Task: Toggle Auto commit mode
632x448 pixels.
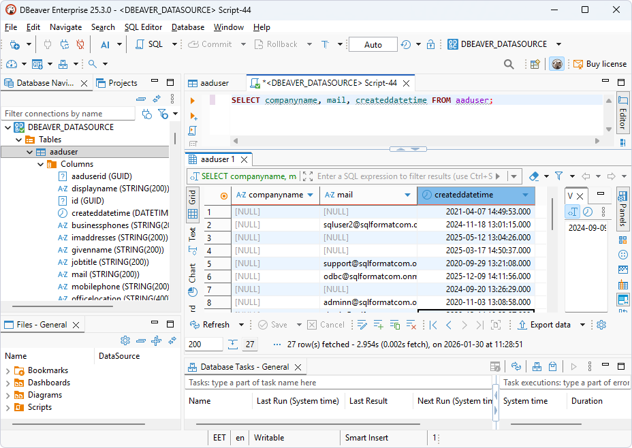Action: [373, 44]
